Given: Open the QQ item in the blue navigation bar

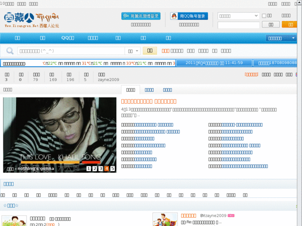Looking at the screenshot, I should tap(68, 38).
